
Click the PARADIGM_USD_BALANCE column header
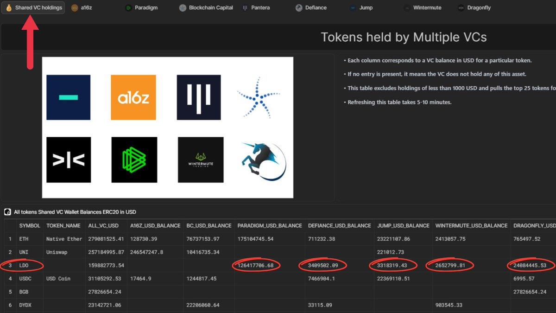270,226
